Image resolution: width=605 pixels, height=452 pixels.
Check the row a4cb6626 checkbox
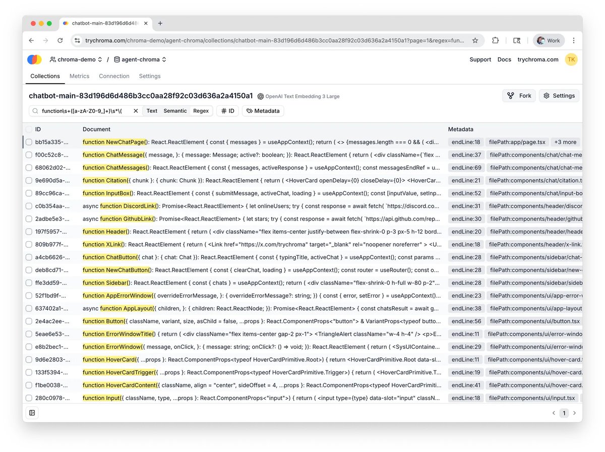coord(29,257)
